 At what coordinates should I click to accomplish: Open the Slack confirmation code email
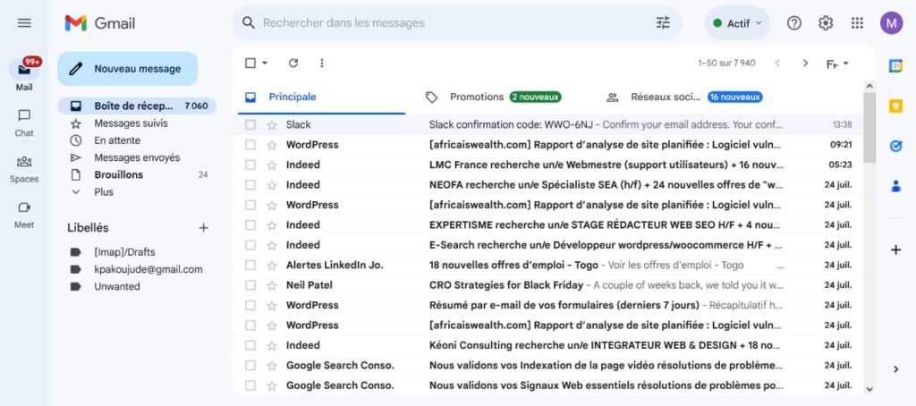tap(547, 124)
